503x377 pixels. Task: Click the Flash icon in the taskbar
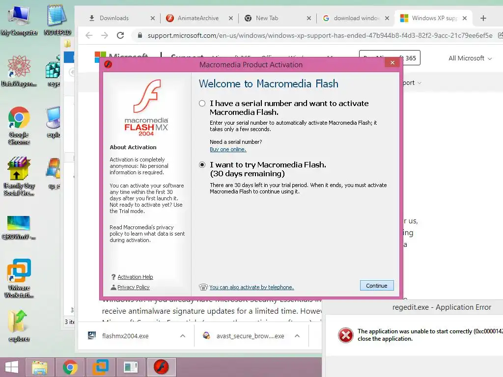pyautogui.click(x=161, y=367)
